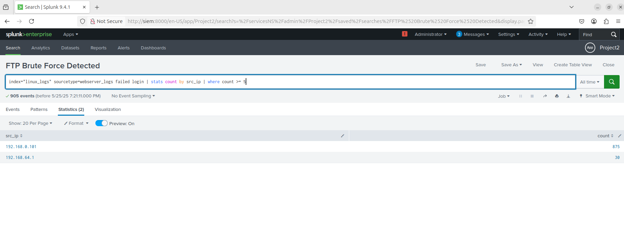
Task: Open the Firefox account icon
Action: coord(594,21)
